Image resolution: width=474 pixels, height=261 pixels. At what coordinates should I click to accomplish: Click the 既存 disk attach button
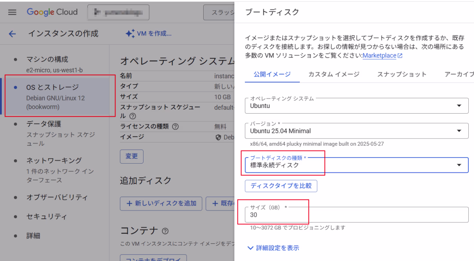coord(220,203)
